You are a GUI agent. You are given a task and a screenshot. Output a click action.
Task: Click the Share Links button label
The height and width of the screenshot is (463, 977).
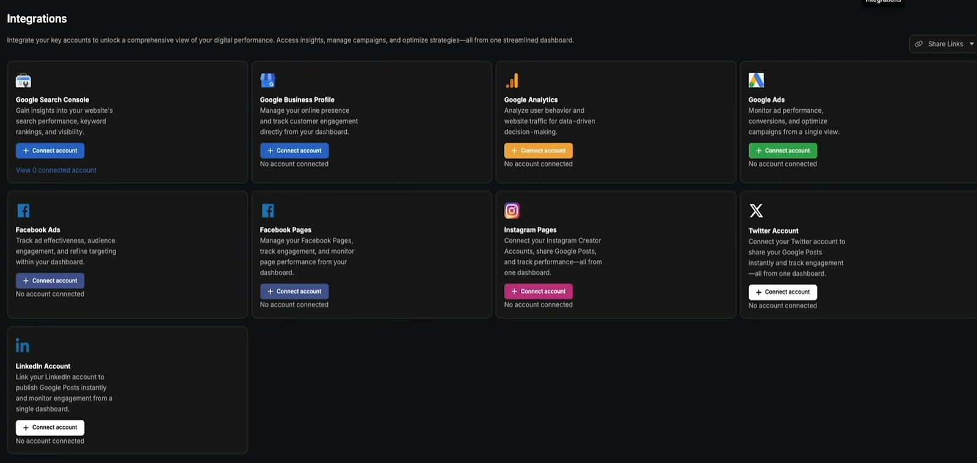tap(945, 44)
